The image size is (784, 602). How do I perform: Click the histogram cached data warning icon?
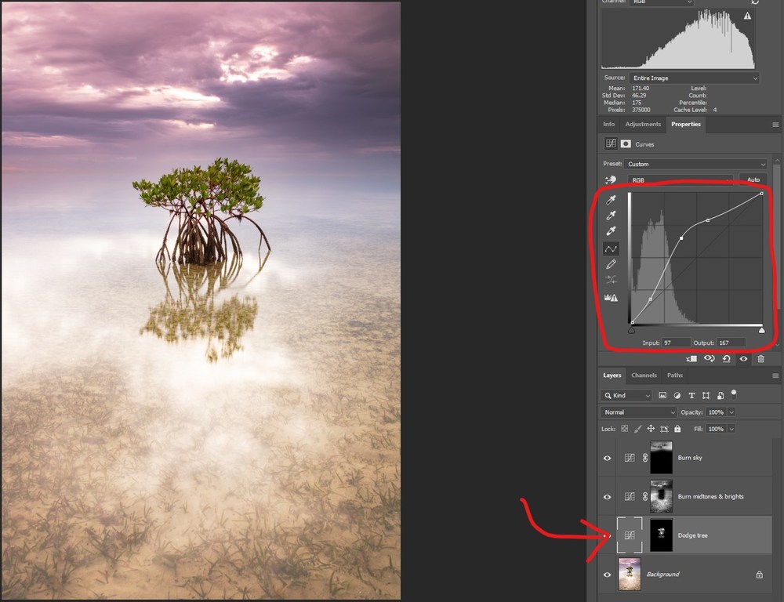click(x=747, y=16)
